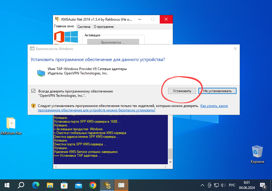Open Mail app from taskbar

coord(79,185)
